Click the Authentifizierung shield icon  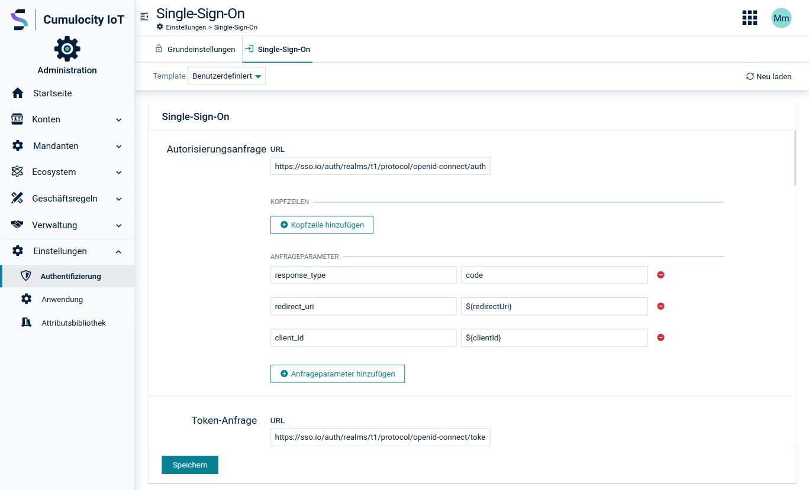pyautogui.click(x=26, y=276)
